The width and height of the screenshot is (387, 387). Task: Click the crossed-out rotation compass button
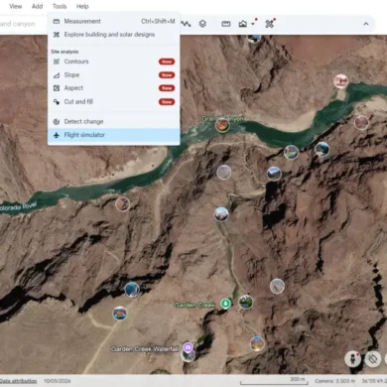coord(373,359)
